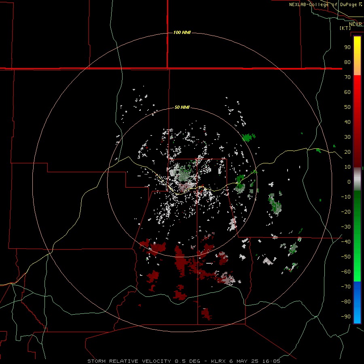Click the -70 value on velocity scale
The height and width of the screenshot is (364, 364).
(346, 287)
